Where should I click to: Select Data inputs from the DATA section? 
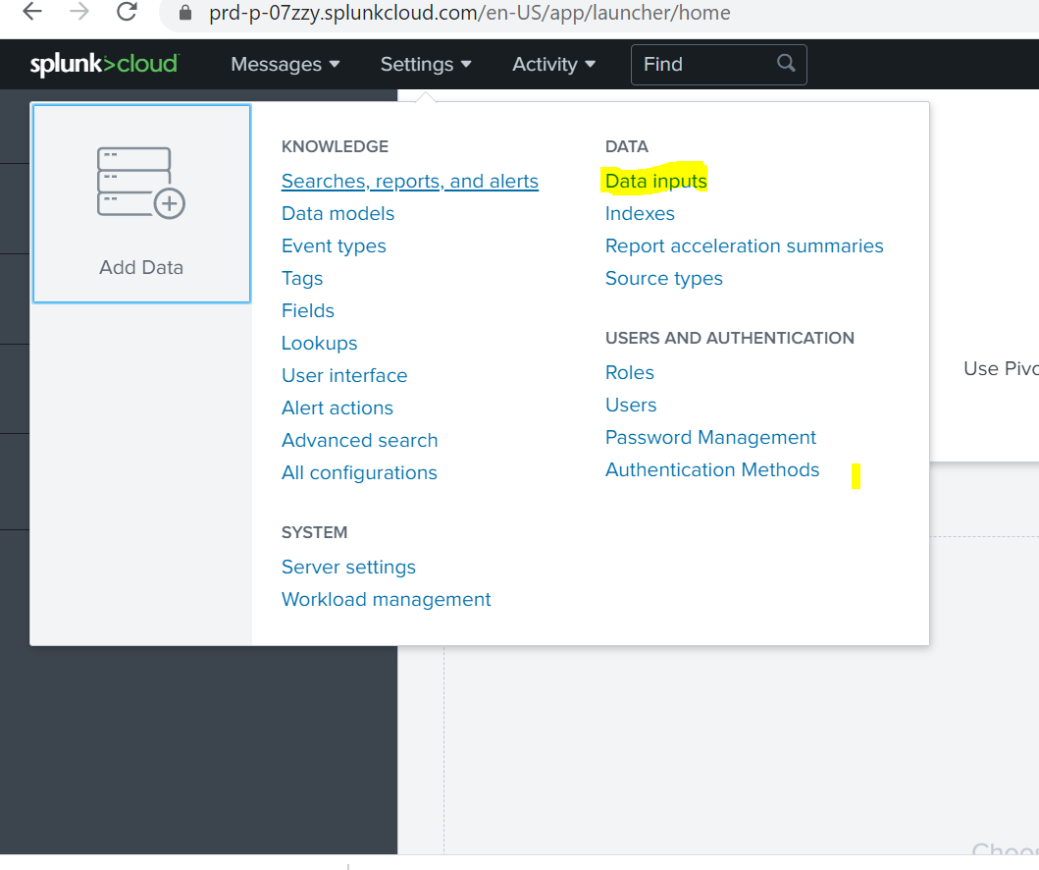(655, 181)
